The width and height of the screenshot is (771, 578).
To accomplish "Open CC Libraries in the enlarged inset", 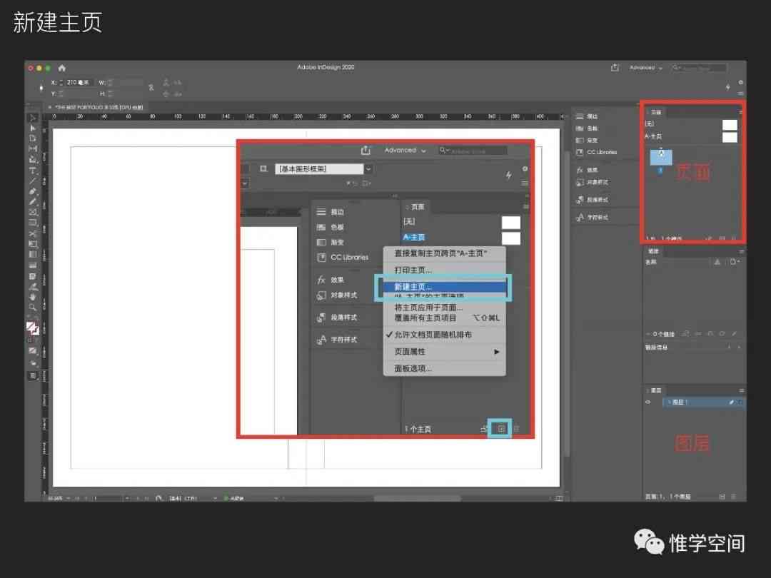I will [x=343, y=258].
